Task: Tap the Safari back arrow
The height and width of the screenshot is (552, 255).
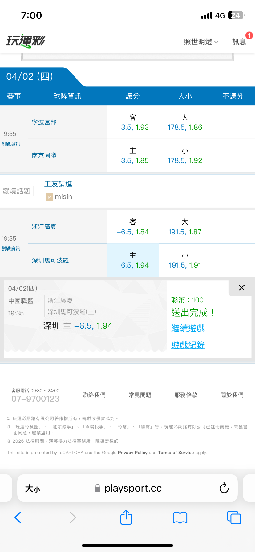Action: 18,517
